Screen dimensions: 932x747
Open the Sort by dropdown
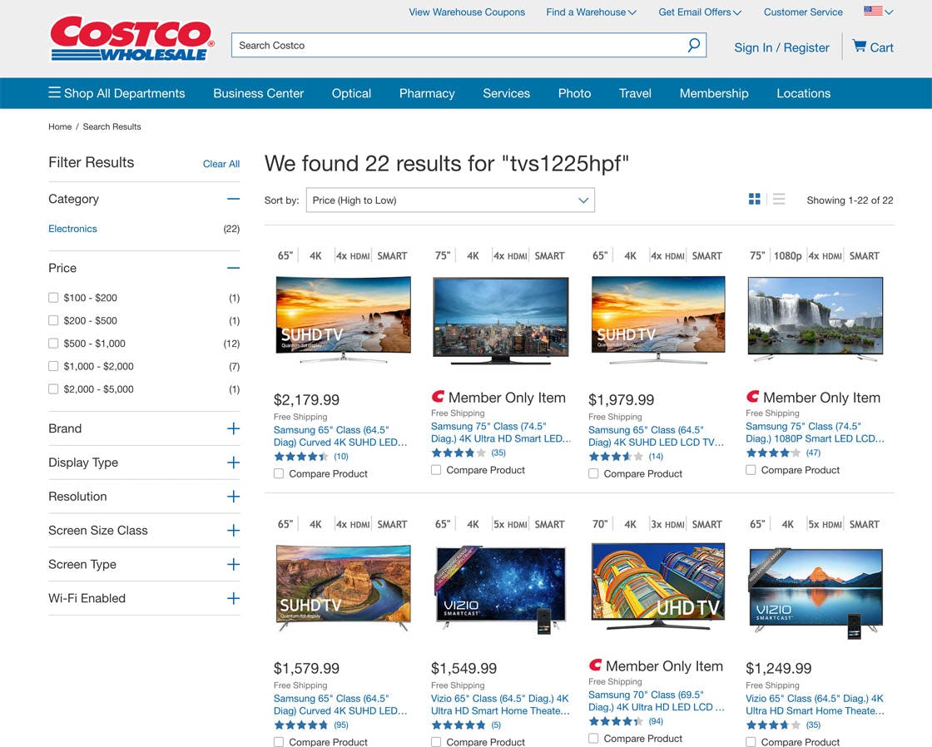pyautogui.click(x=450, y=200)
